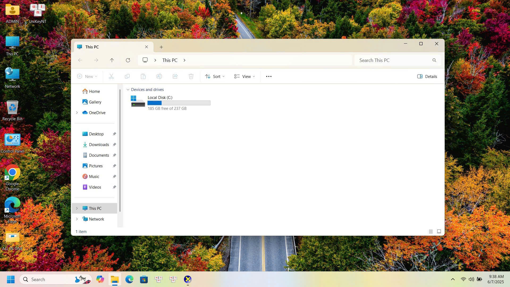Unpin Downloads using its pin icon
This screenshot has width=510, height=287.
point(114,145)
